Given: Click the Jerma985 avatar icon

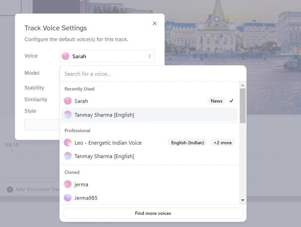Looking at the screenshot, I should pos(68,198).
